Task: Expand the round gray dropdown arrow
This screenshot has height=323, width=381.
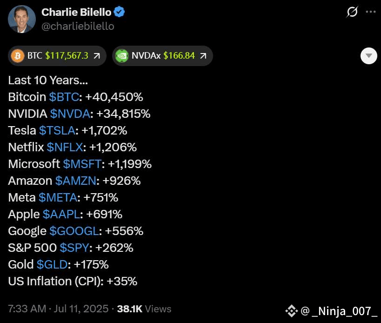Action: [368, 56]
